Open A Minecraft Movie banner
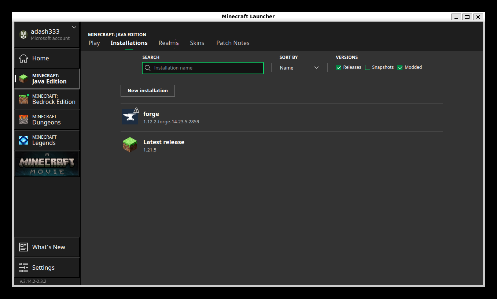Viewport: 497px width, 299px height. pos(47,164)
